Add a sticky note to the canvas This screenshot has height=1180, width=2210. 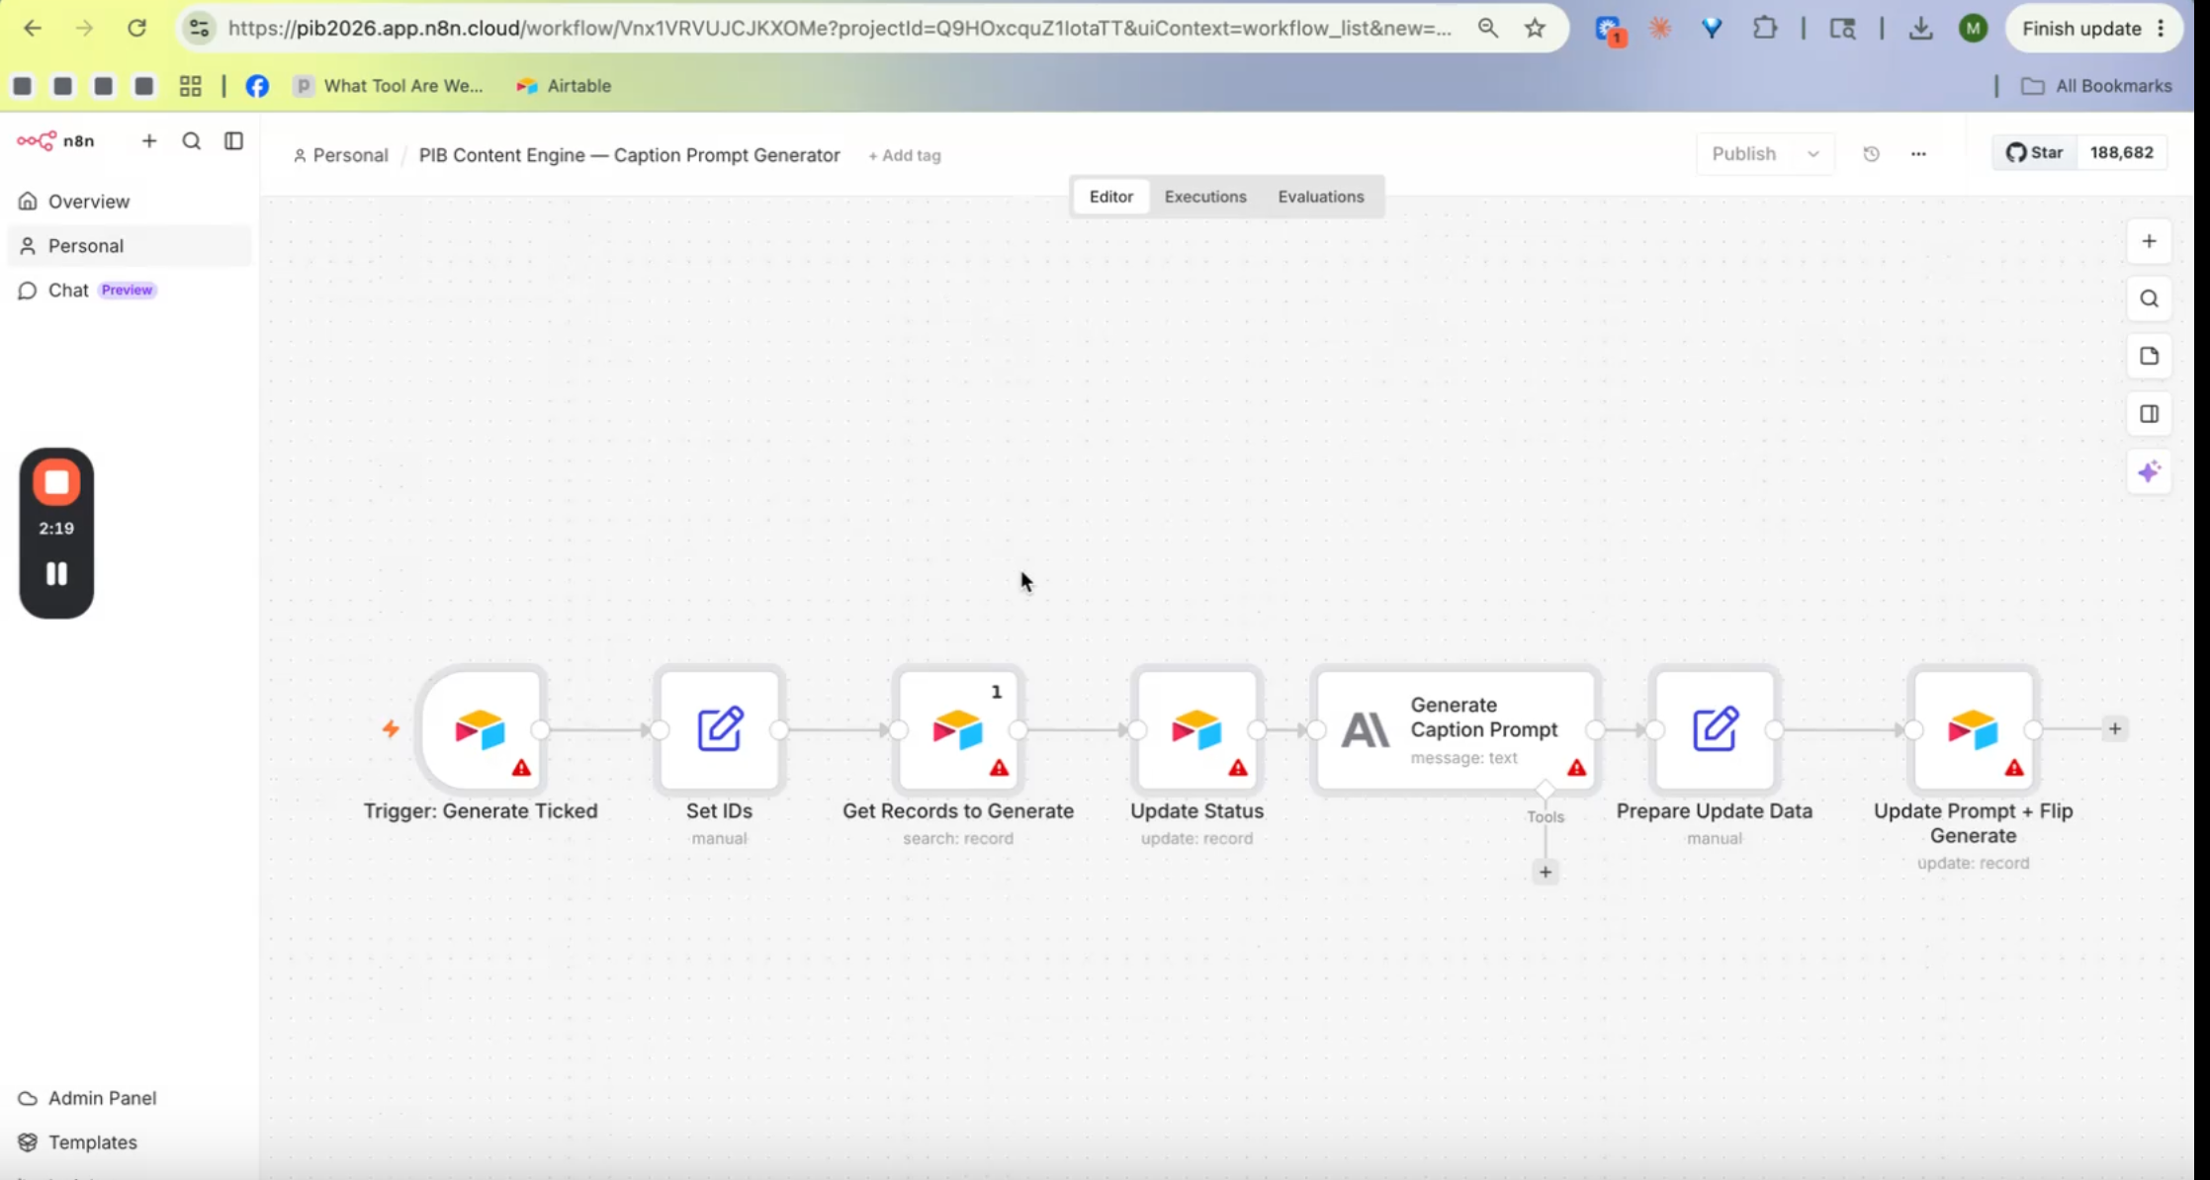click(x=2149, y=357)
